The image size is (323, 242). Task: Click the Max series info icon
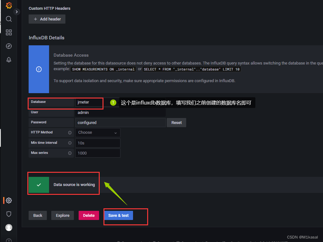(x=70, y=153)
